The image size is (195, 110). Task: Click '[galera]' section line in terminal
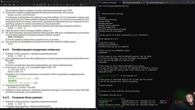point(102,18)
